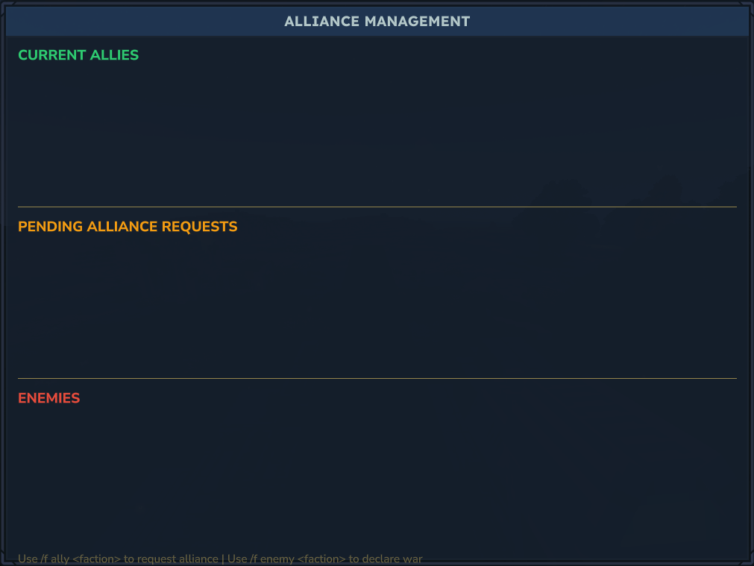Click "request alliance" in the footer hint

[x=178, y=559]
